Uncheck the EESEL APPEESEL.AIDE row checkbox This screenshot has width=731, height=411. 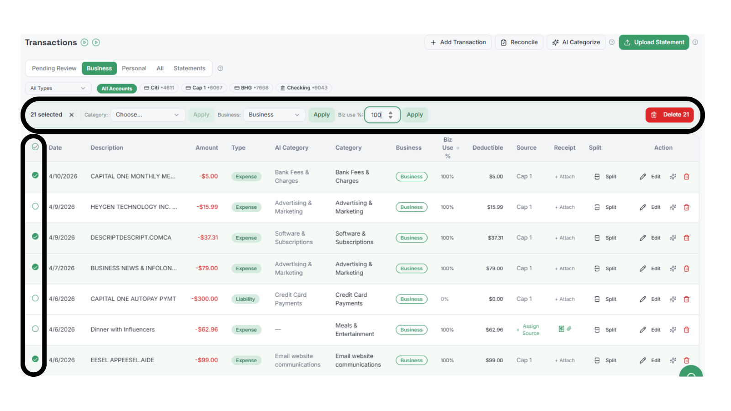coord(35,359)
